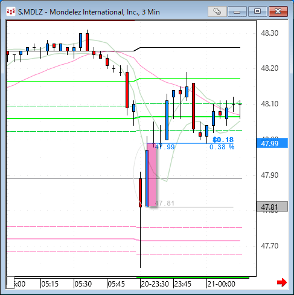Click the 48.10 price axis label
This screenshot has height=295, width=294.
click(269, 104)
